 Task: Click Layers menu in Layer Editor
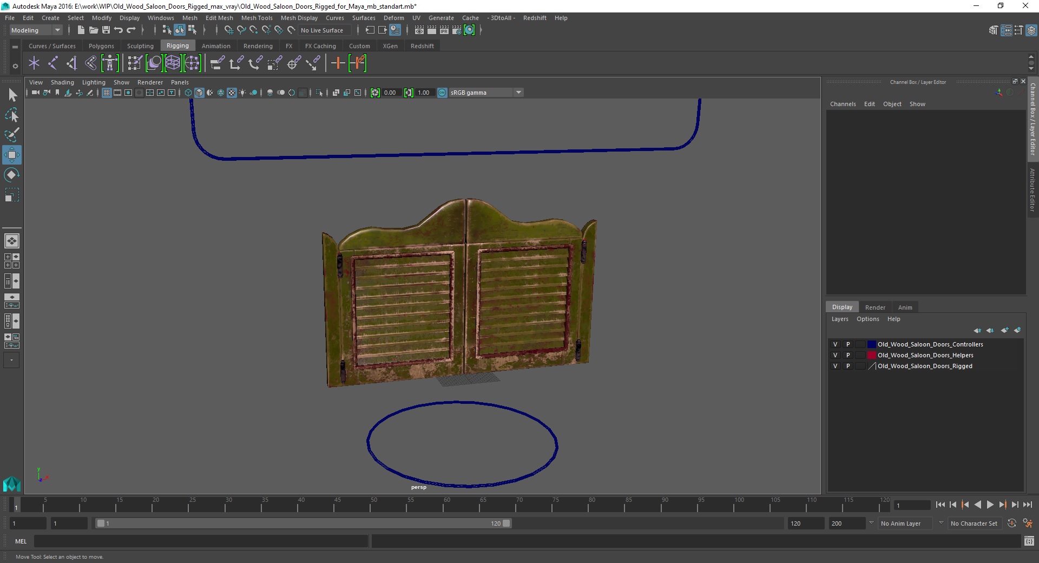click(x=839, y=319)
